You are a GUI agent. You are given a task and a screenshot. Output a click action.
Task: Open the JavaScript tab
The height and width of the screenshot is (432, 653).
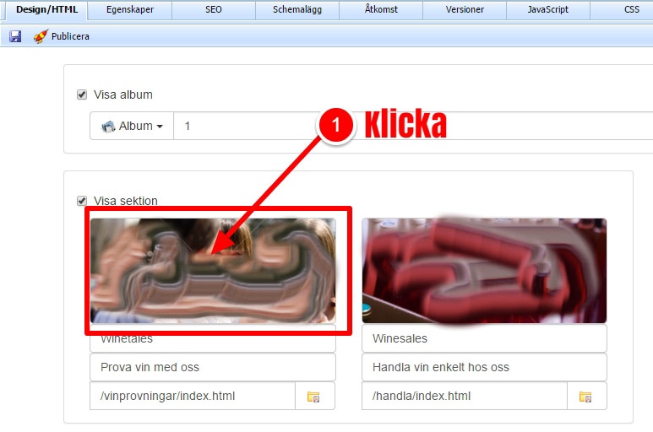[x=548, y=9]
